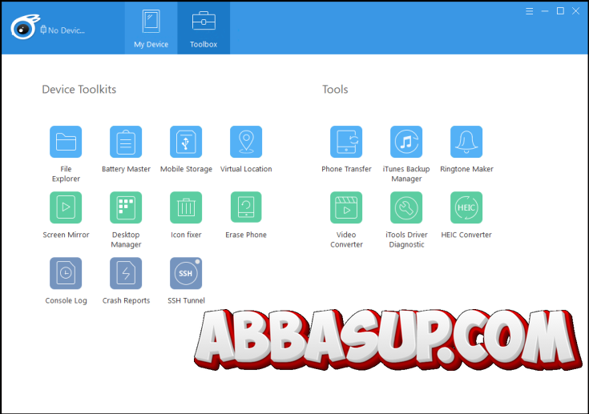Click the No Device status label

pos(63,30)
